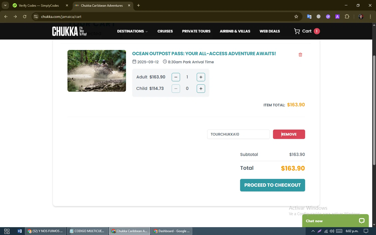Open the volume control
This screenshot has height=235, width=376.
[332, 231]
